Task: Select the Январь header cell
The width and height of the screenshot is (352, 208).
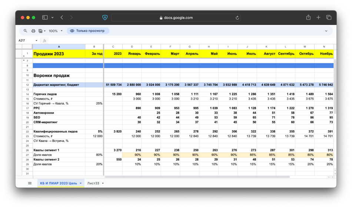Action: tap(132, 54)
